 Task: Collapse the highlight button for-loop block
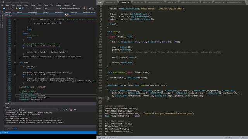pyautogui.click(x=15, y=46)
